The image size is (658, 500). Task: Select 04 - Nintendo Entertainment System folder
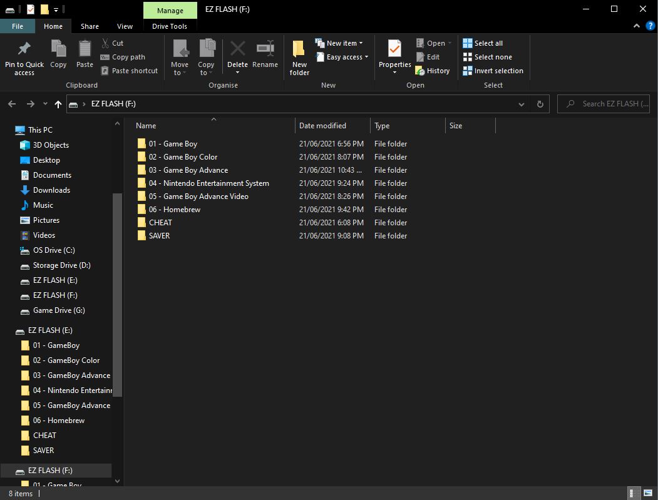point(203,183)
